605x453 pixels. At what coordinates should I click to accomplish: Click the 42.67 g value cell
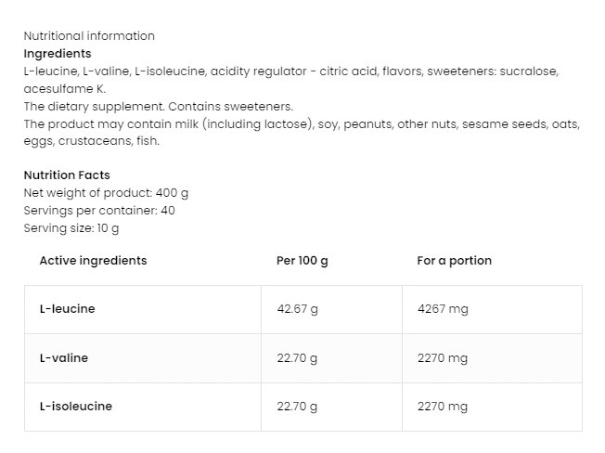pos(298,309)
